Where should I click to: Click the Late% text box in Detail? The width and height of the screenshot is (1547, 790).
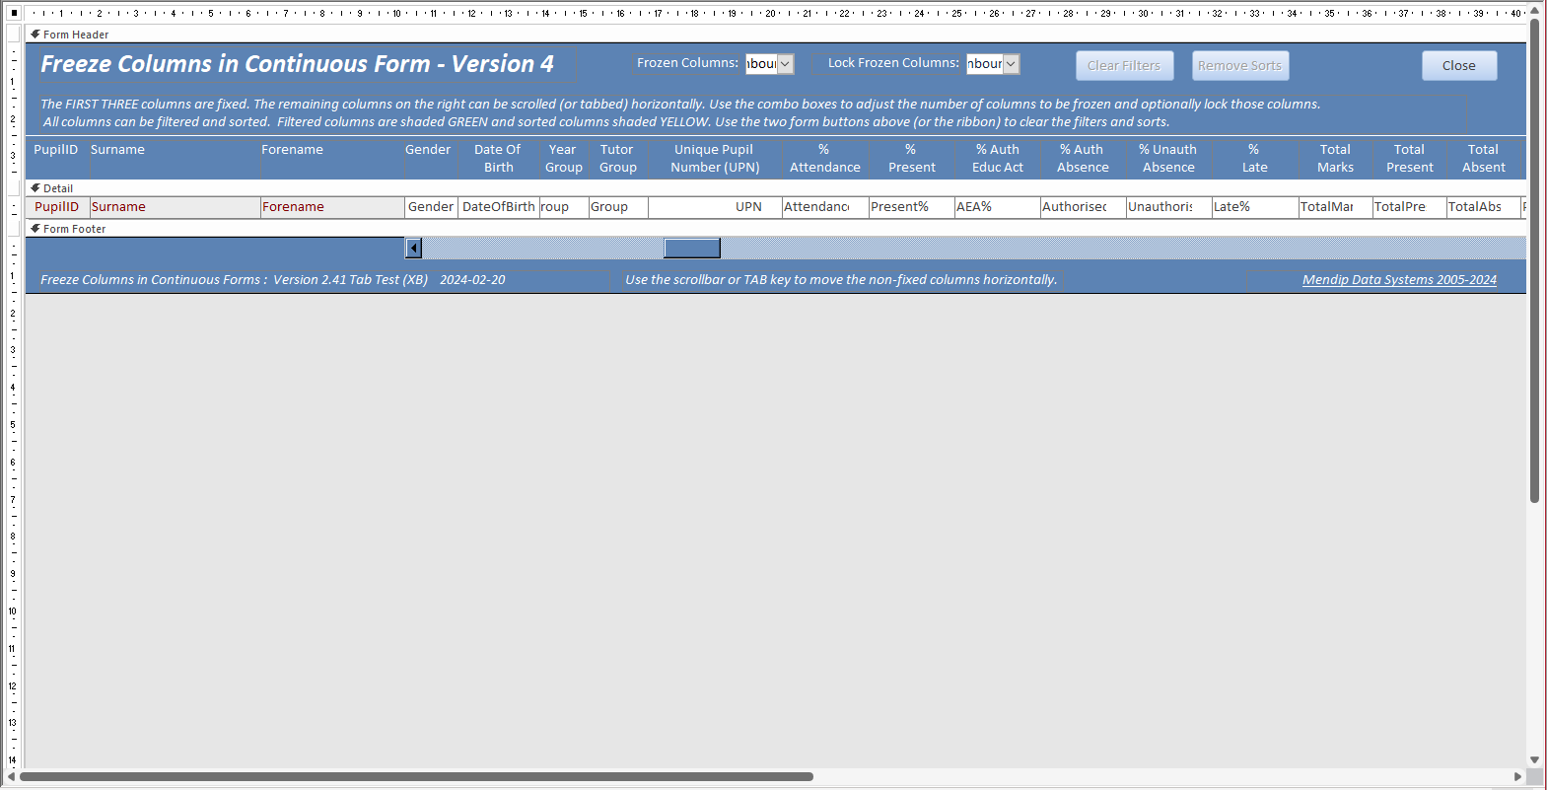pyautogui.click(x=1254, y=207)
